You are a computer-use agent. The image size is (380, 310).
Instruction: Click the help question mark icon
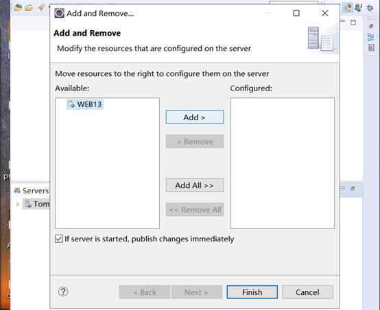(x=63, y=291)
